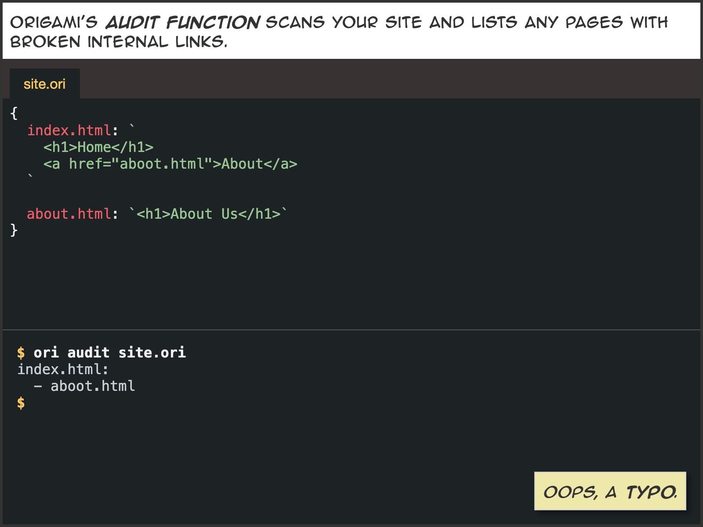The image size is (703, 527).
Task: Click closing backtick below the anchor line
Action: (x=30, y=177)
